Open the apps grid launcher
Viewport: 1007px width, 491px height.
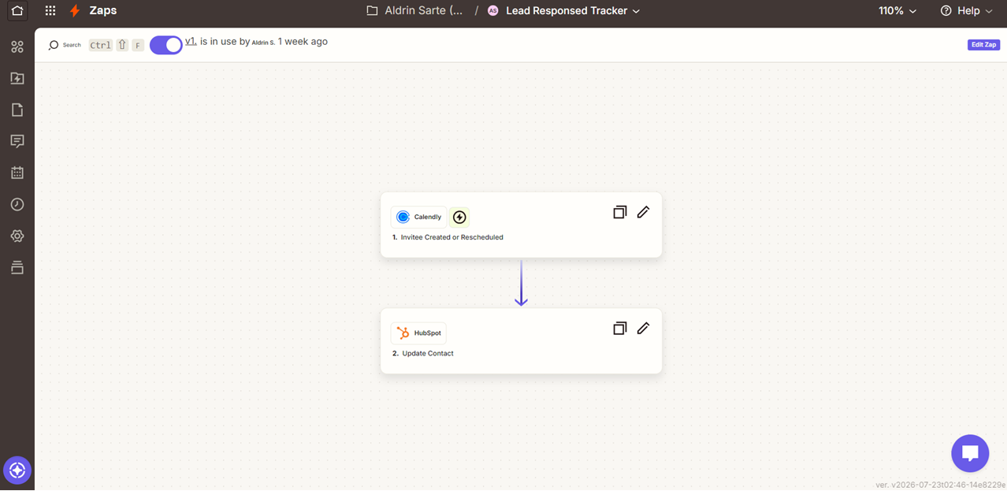(50, 11)
